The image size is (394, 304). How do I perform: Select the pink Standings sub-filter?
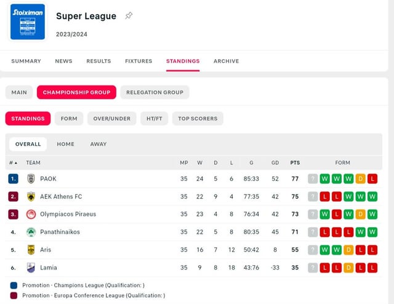click(28, 118)
